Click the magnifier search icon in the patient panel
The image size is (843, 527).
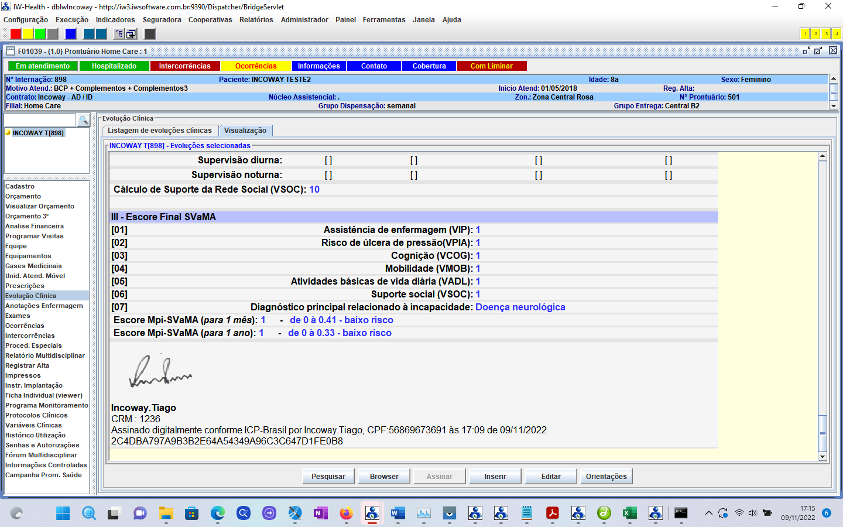click(x=84, y=120)
